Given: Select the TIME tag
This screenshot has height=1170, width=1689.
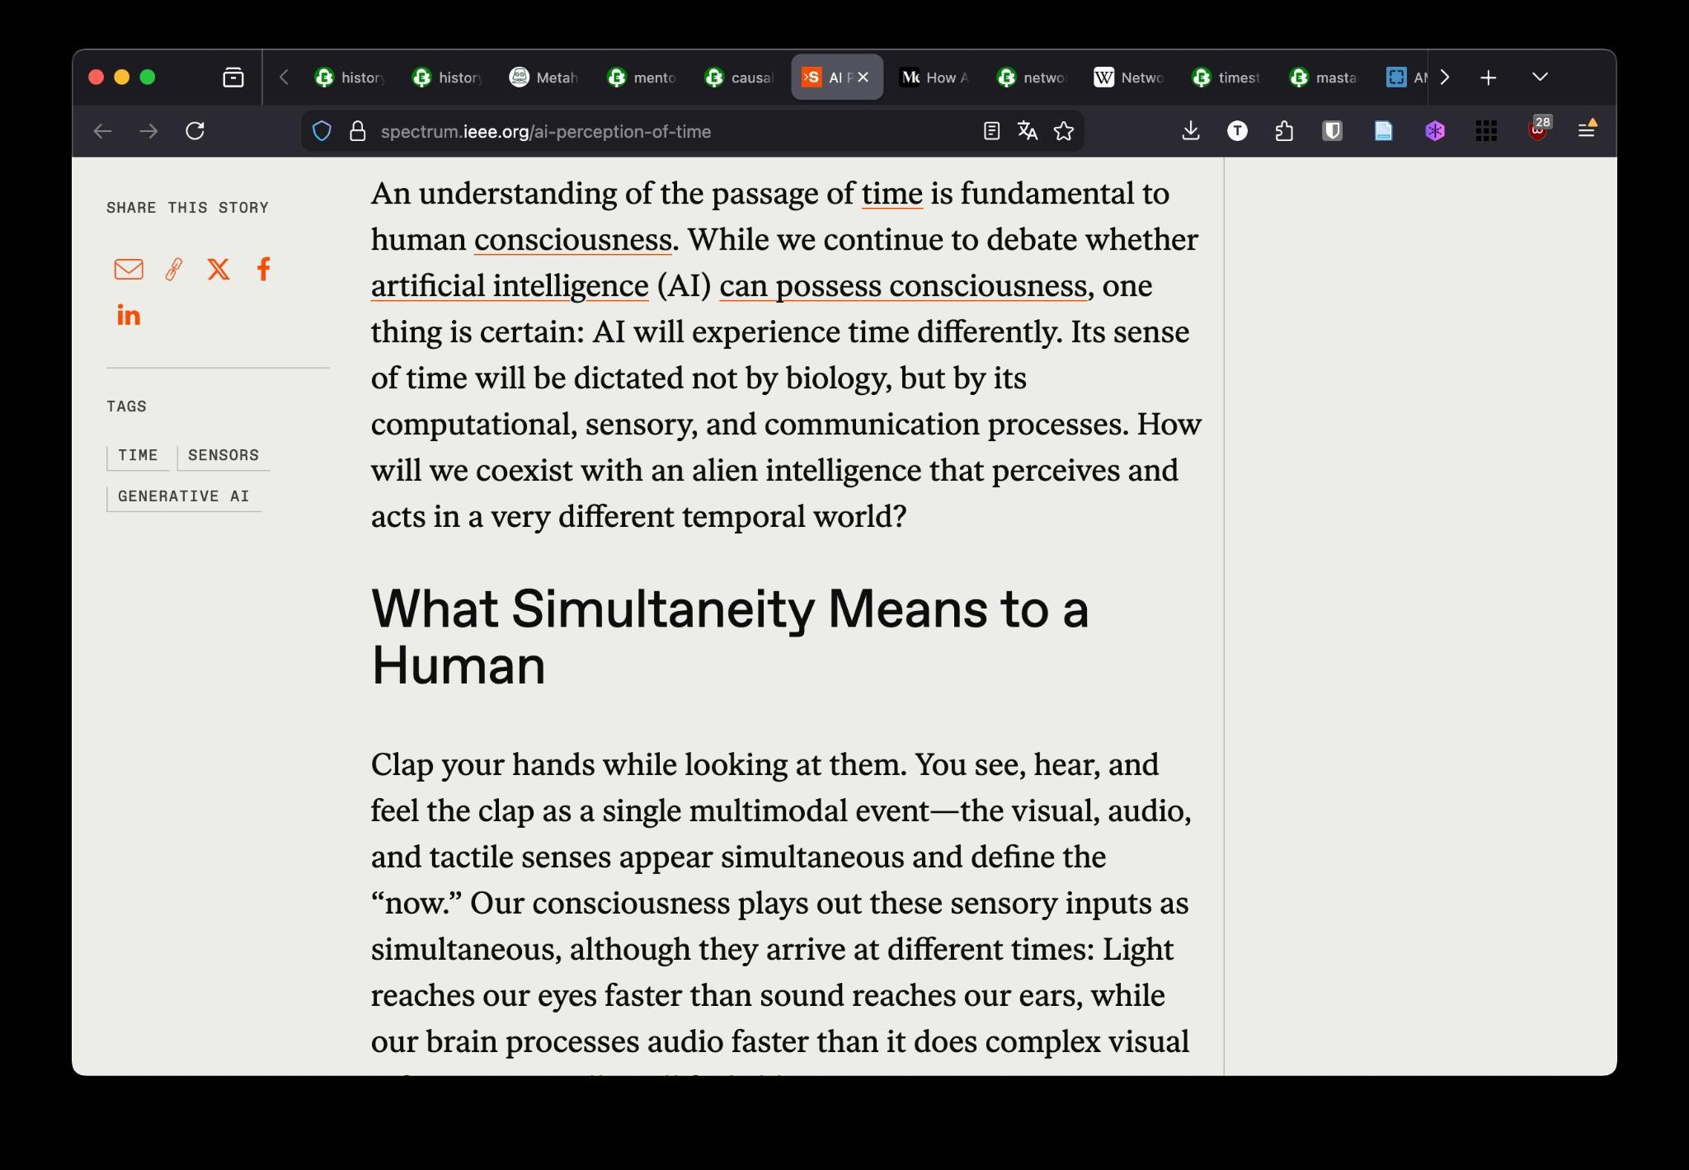Looking at the screenshot, I should (138, 456).
